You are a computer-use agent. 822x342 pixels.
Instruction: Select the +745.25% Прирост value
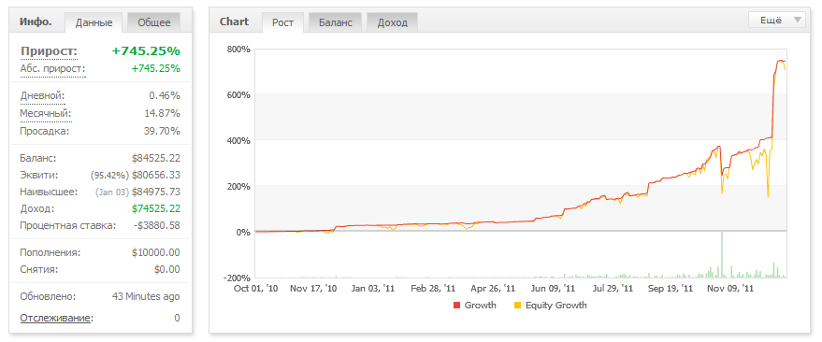(x=146, y=51)
